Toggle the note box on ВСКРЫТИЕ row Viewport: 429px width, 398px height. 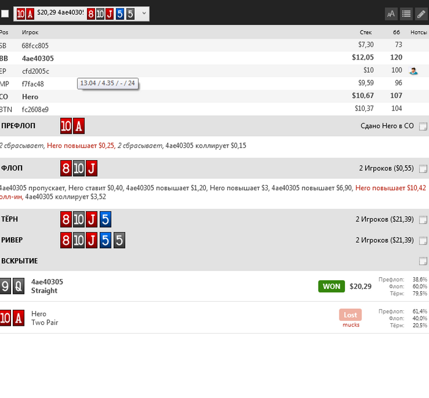(423, 261)
